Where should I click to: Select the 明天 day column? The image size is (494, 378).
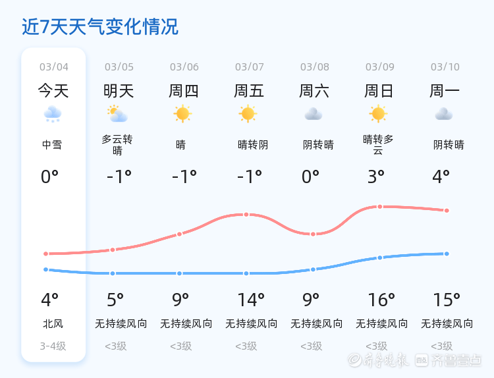pos(119,205)
